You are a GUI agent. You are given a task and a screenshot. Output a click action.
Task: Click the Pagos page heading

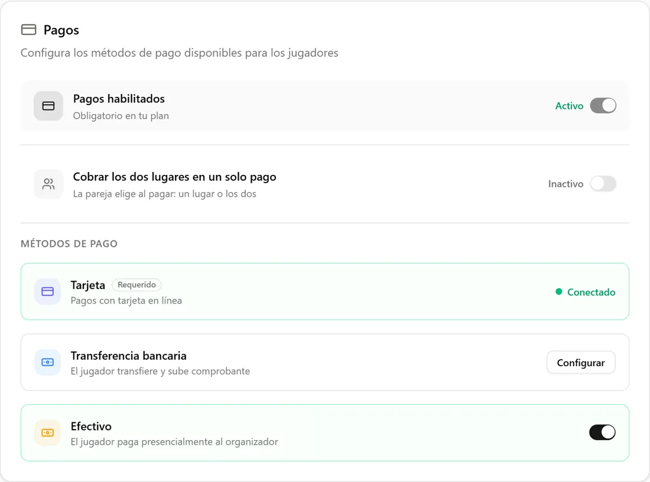point(61,30)
